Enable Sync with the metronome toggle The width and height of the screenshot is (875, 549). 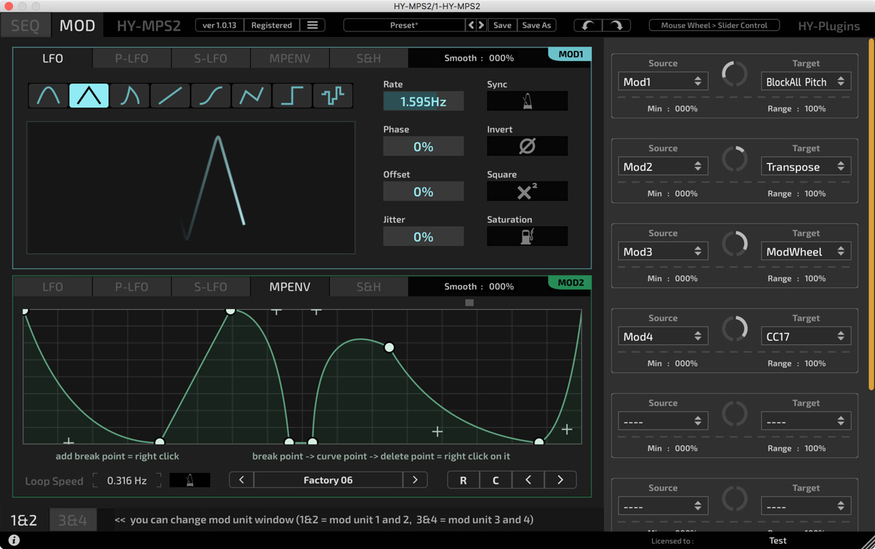tap(527, 101)
